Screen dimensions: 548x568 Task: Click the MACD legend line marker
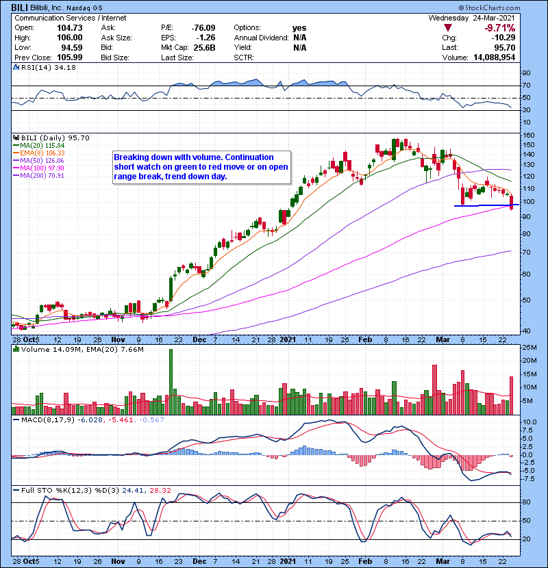coord(16,420)
